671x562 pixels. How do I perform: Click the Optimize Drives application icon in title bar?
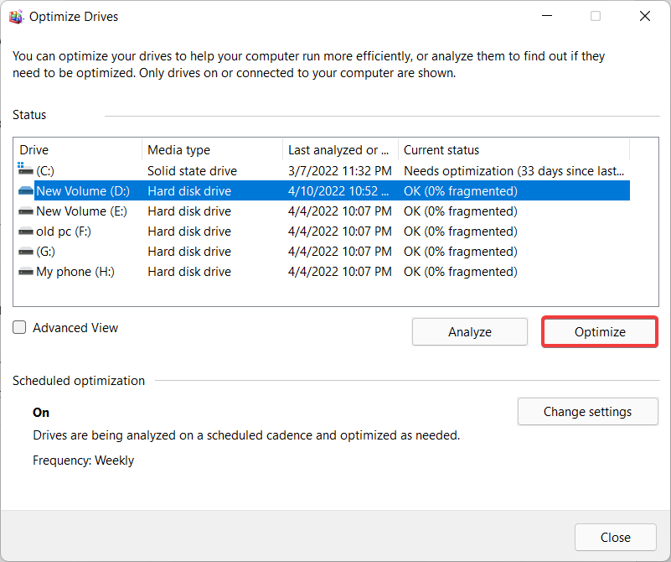coord(17,16)
